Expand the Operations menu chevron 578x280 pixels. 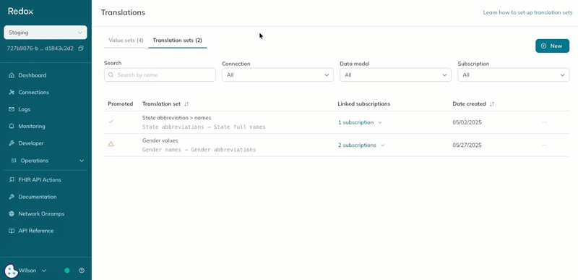tap(82, 161)
